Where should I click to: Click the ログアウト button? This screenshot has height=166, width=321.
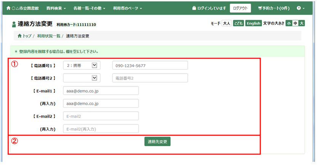pyautogui.click(x=240, y=8)
